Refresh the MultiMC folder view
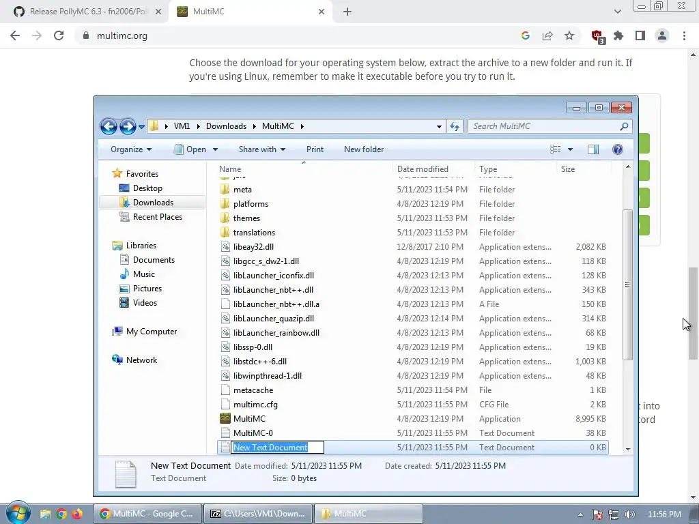The width and height of the screenshot is (699, 524). 454,126
